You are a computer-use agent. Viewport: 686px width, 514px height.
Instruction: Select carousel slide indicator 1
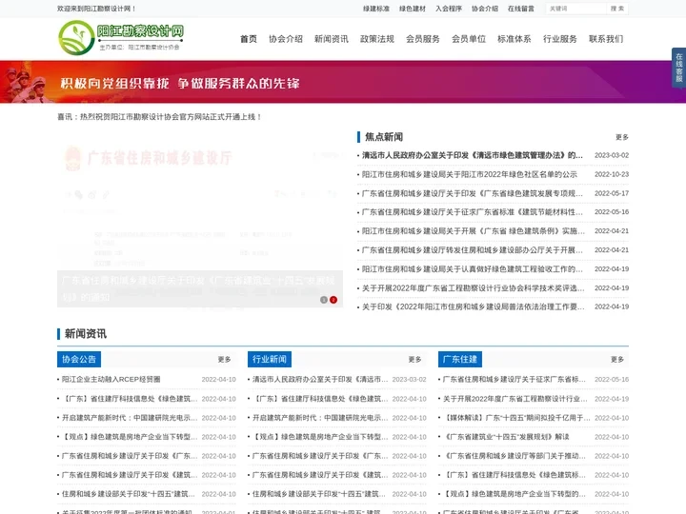[324, 300]
